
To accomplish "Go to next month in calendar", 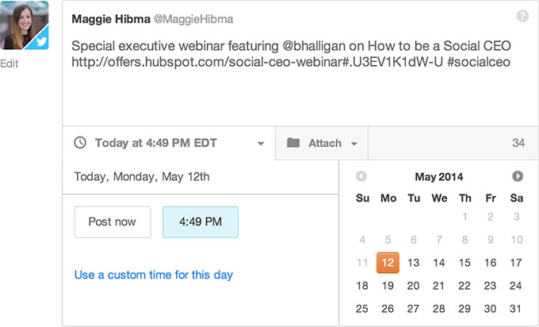I will pyautogui.click(x=518, y=176).
